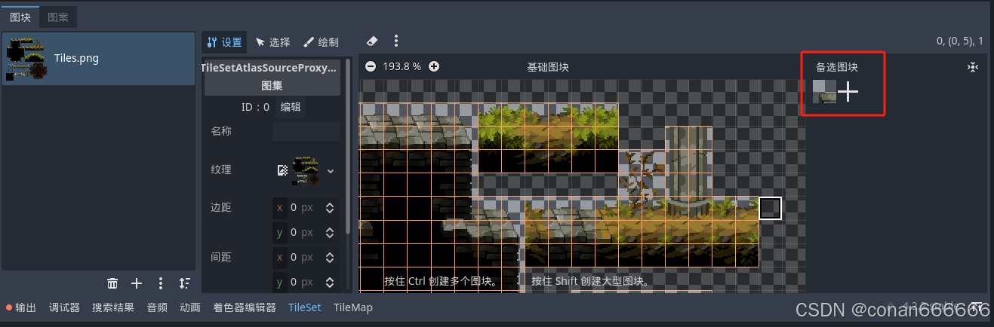Add a new tile source with plus
The height and width of the screenshot is (327, 994).
point(137,283)
